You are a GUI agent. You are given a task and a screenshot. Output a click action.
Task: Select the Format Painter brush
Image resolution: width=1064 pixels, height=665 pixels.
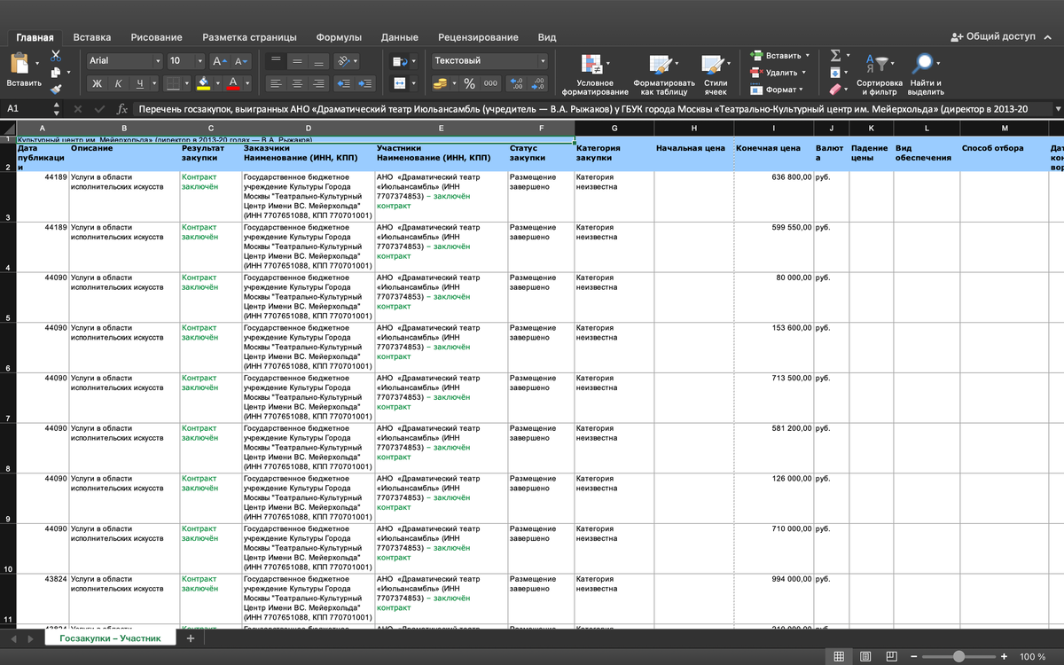[55, 88]
